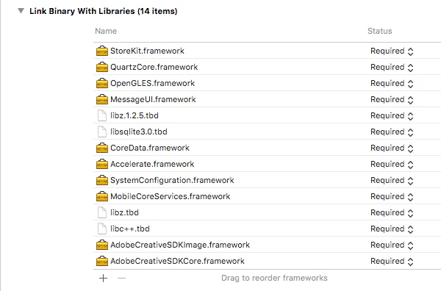This screenshot has height=291, width=441.
Task: Select the libz.1.2.5.tbd name
Action: pyautogui.click(x=135, y=115)
